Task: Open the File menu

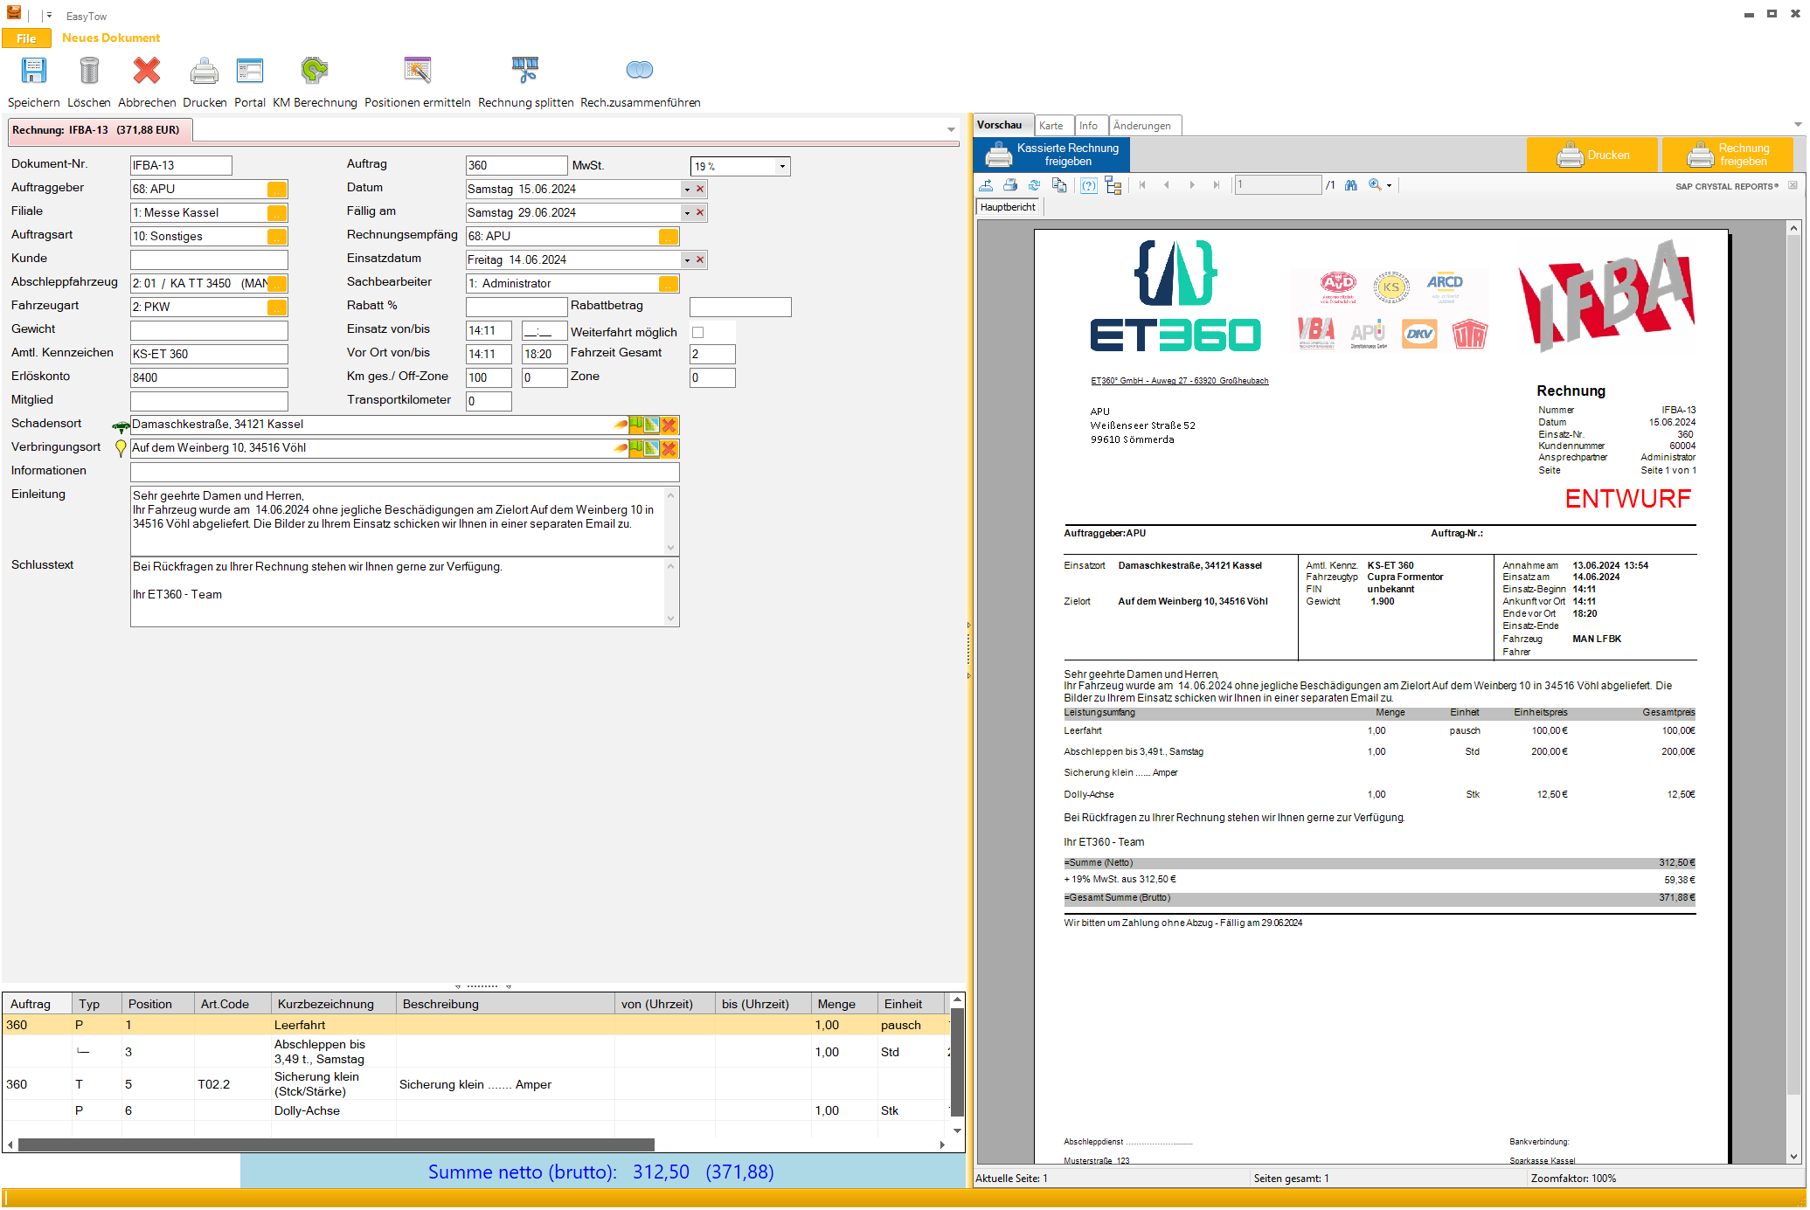Action: click(x=26, y=38)
